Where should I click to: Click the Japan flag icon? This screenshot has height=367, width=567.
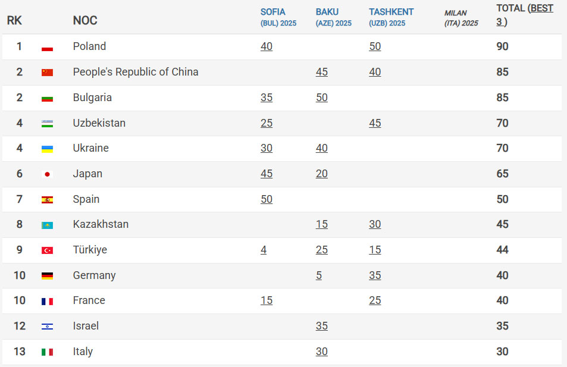click(x=47, y=174)
